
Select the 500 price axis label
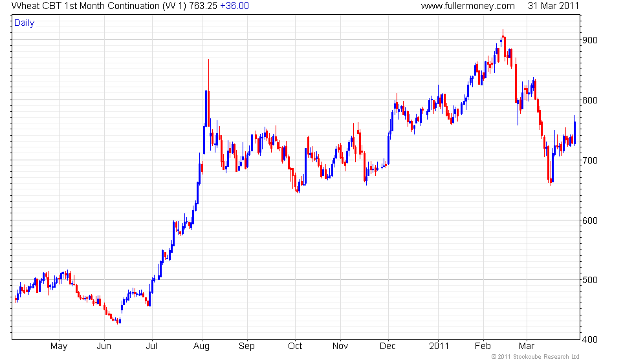[589, 280]
